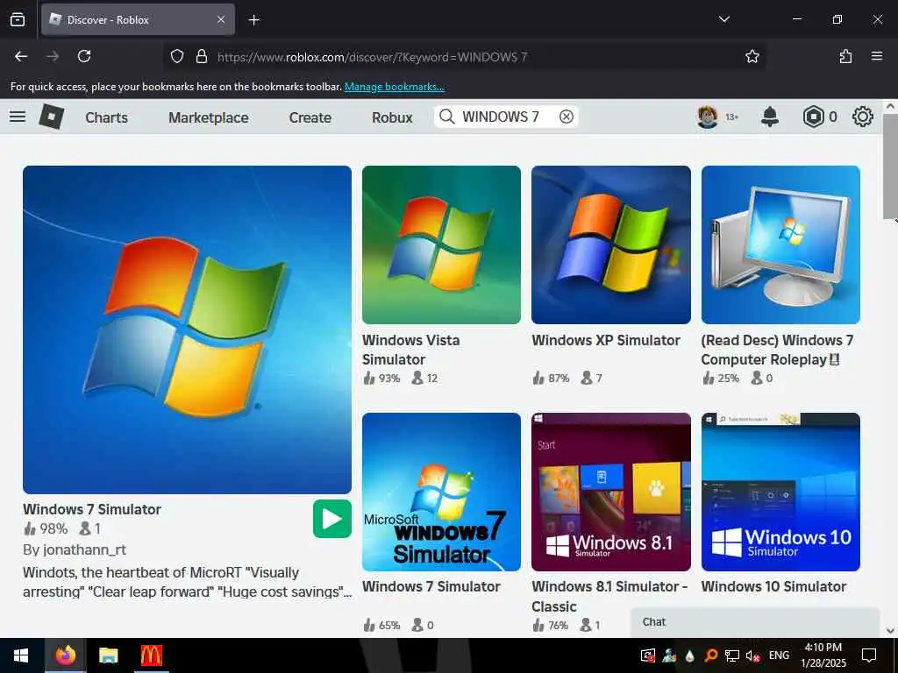This screenshot has height=673, width=898.
Task: Open Windows 10 Simulator thumbnail
Action: [x=780, y=492]
